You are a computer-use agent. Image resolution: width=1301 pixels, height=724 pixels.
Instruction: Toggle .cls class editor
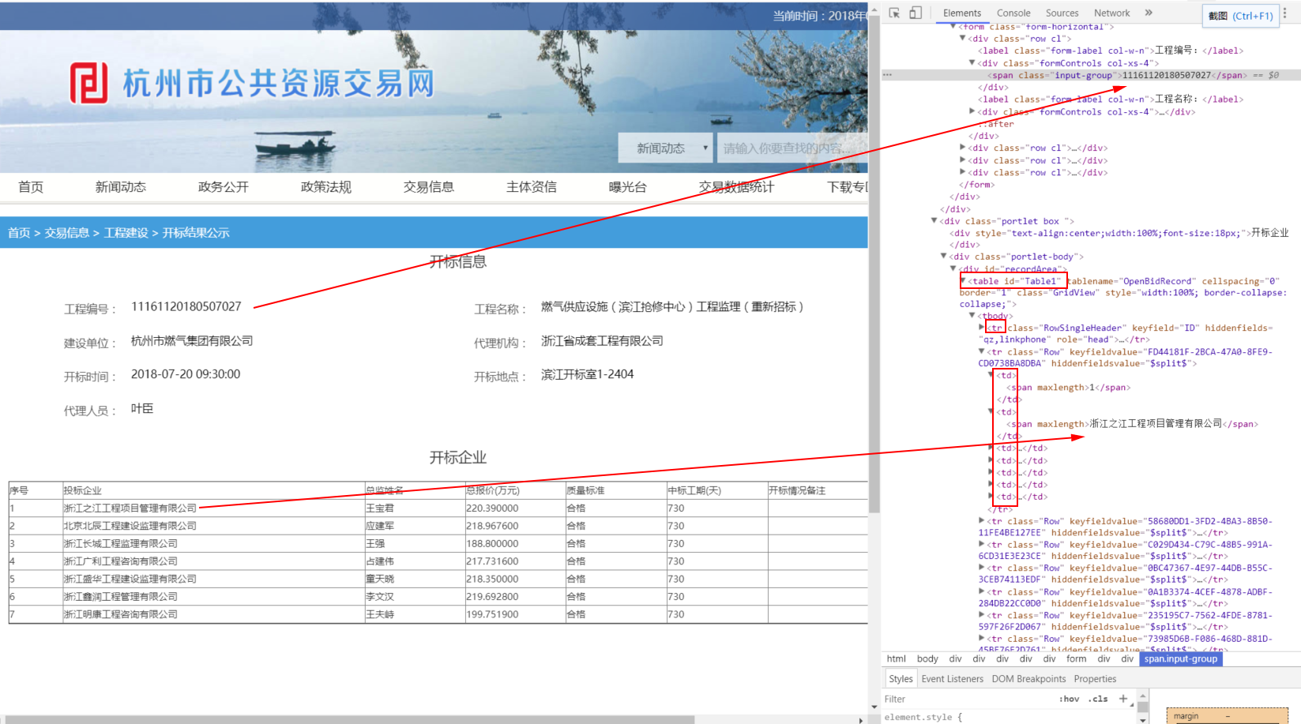pos(1098,699)
